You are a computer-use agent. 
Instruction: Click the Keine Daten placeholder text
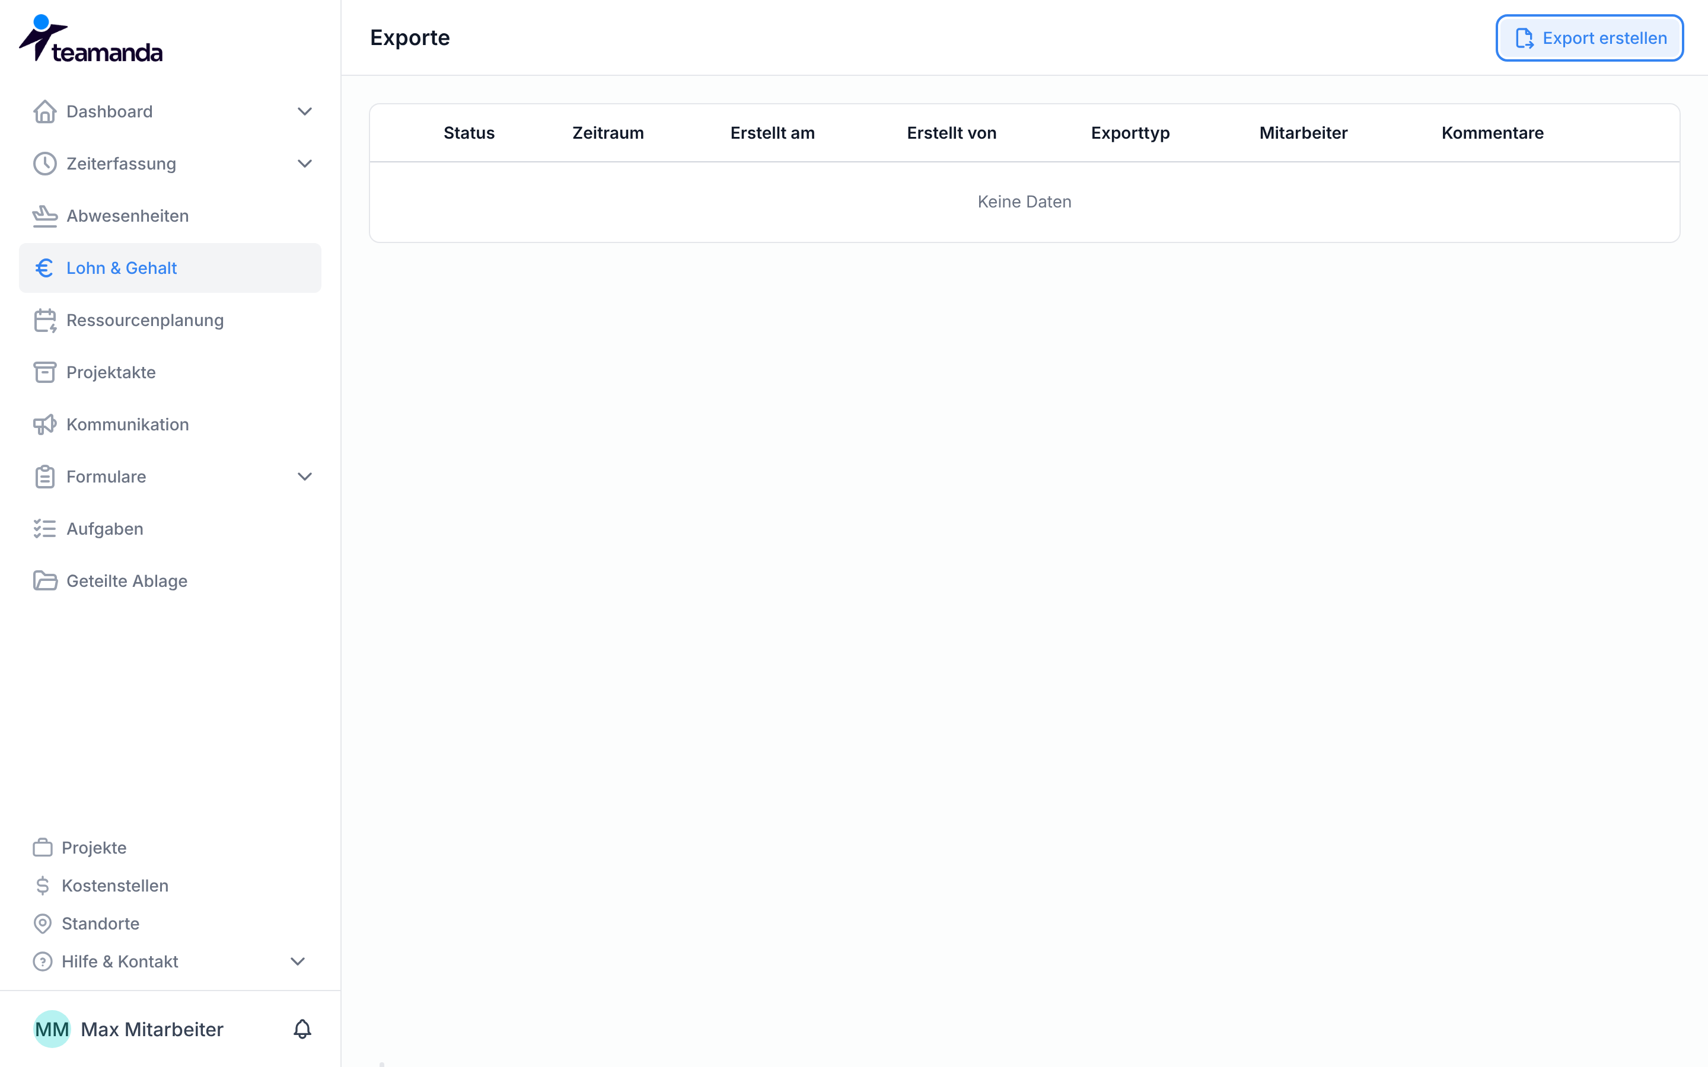coord(1025,202)
